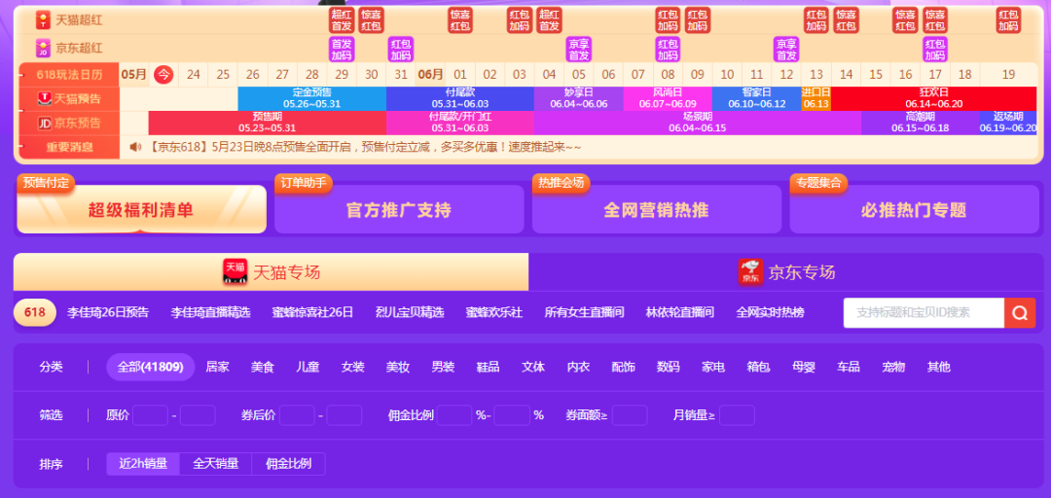Viewport: 1051px width, 498px height.
Task: Click the JD 场景期 06.04~06.15 bar
Action: point(698,123)
